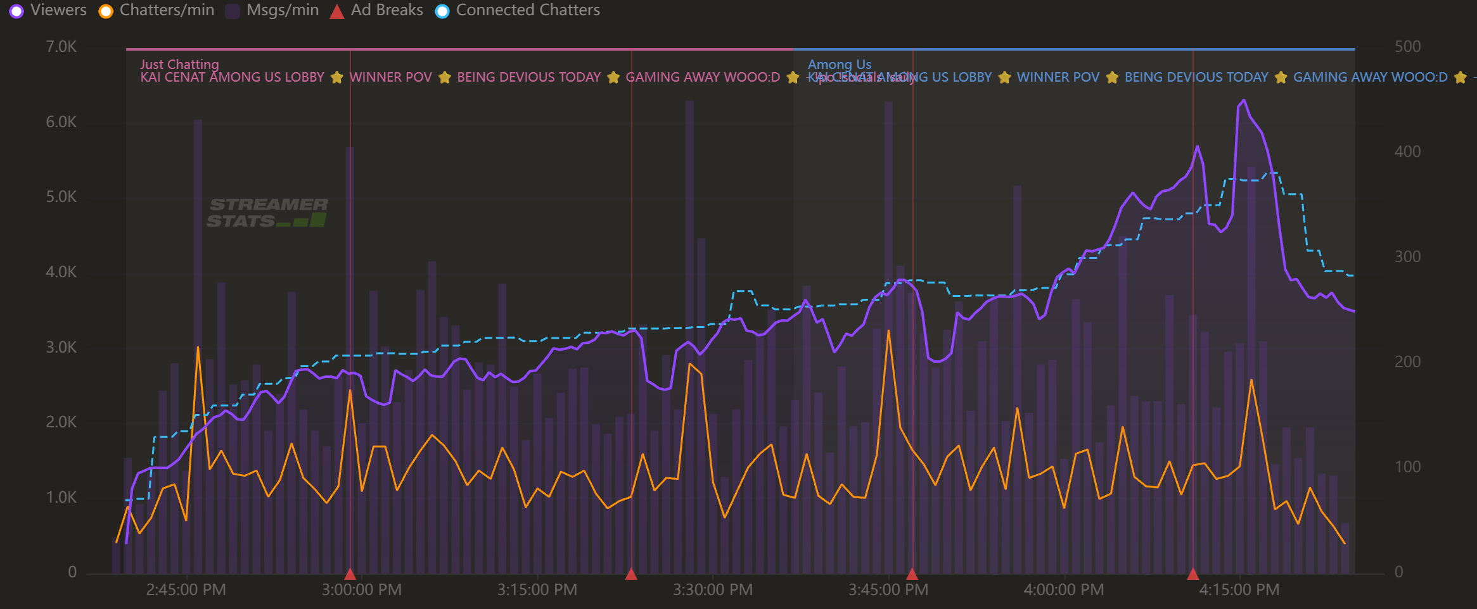Select the ad break marker between 3:15 and 3:30 PM

[x=631, y=574]
